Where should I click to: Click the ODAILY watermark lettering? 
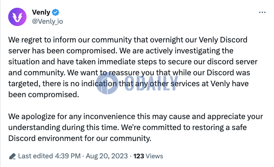tap(151, 83)
